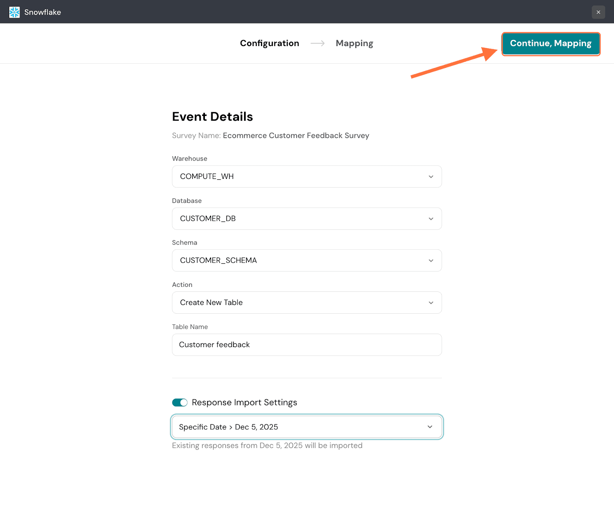Expand the Create New Table action dropdown

(299, 303)
